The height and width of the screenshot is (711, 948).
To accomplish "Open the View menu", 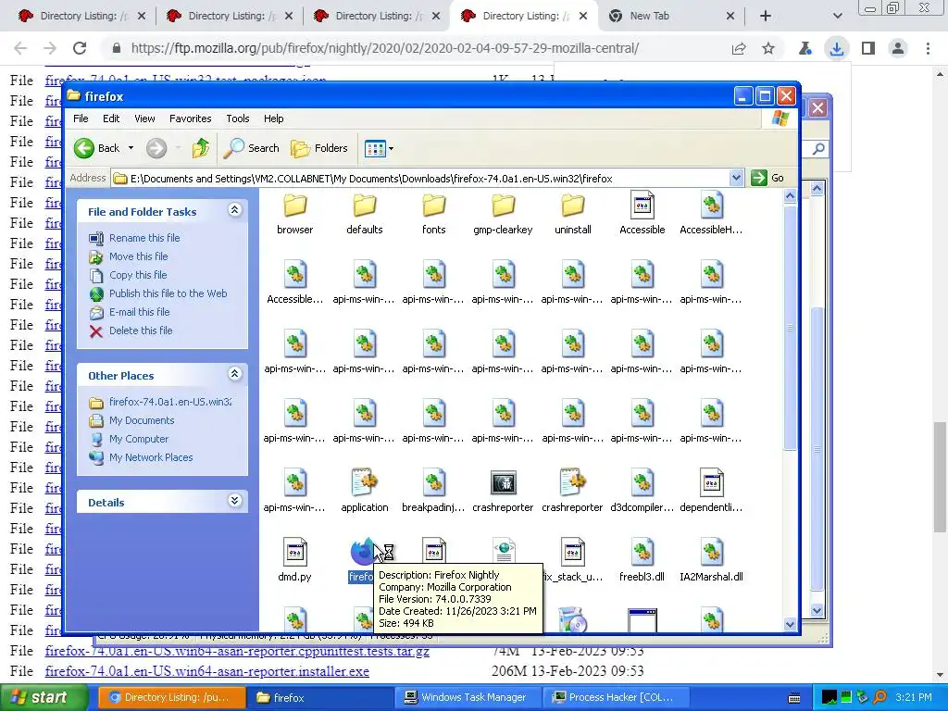I will pos(144,118).
